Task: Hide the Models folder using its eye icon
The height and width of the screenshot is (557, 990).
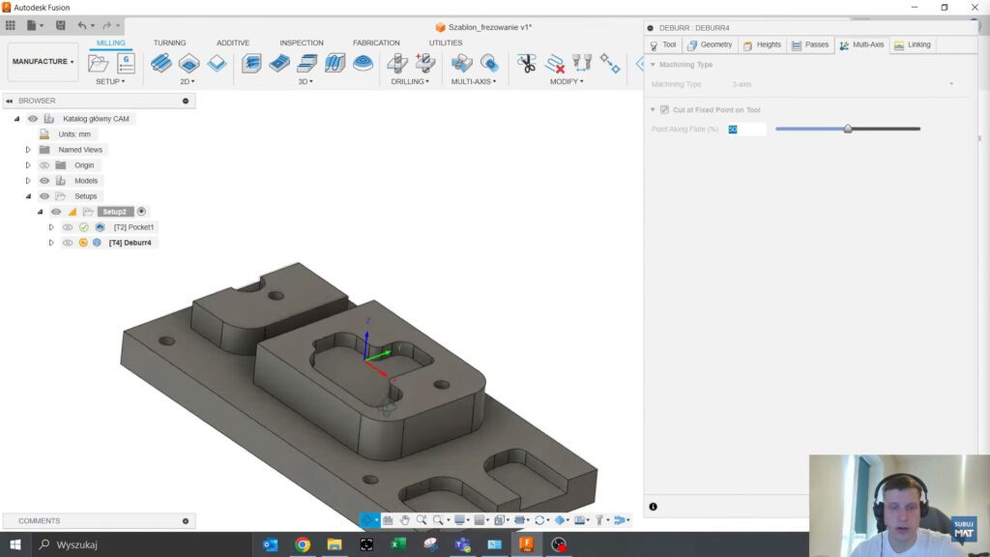Action: (44, 181)
